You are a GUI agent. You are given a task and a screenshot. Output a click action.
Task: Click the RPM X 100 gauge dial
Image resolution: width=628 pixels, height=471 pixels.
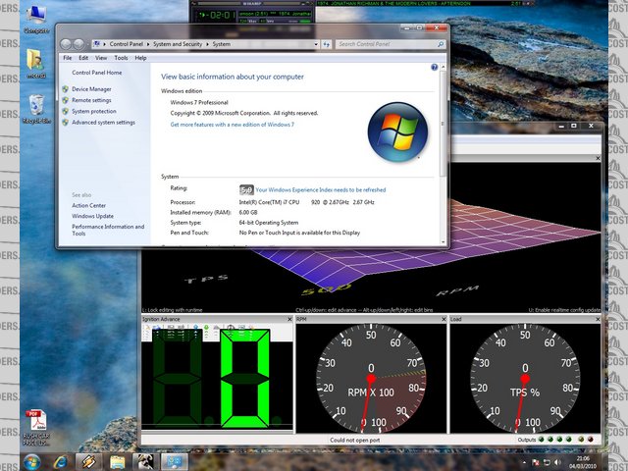click(371, 379)
